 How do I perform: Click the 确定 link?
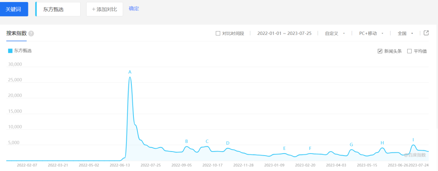134,9
